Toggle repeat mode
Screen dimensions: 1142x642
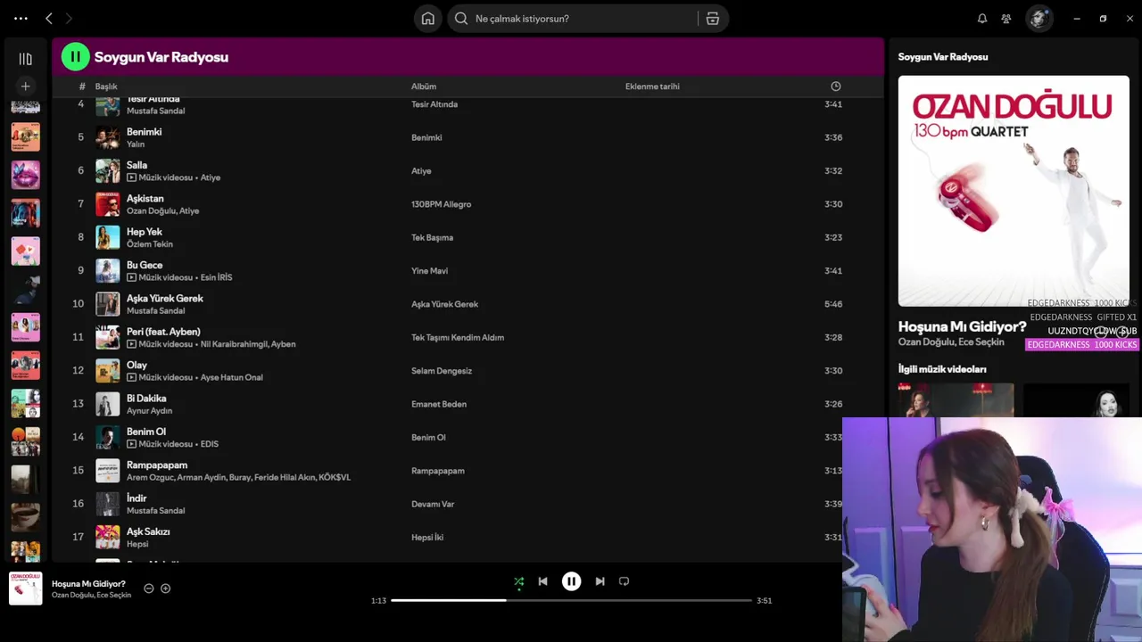[x=624, y=581]
